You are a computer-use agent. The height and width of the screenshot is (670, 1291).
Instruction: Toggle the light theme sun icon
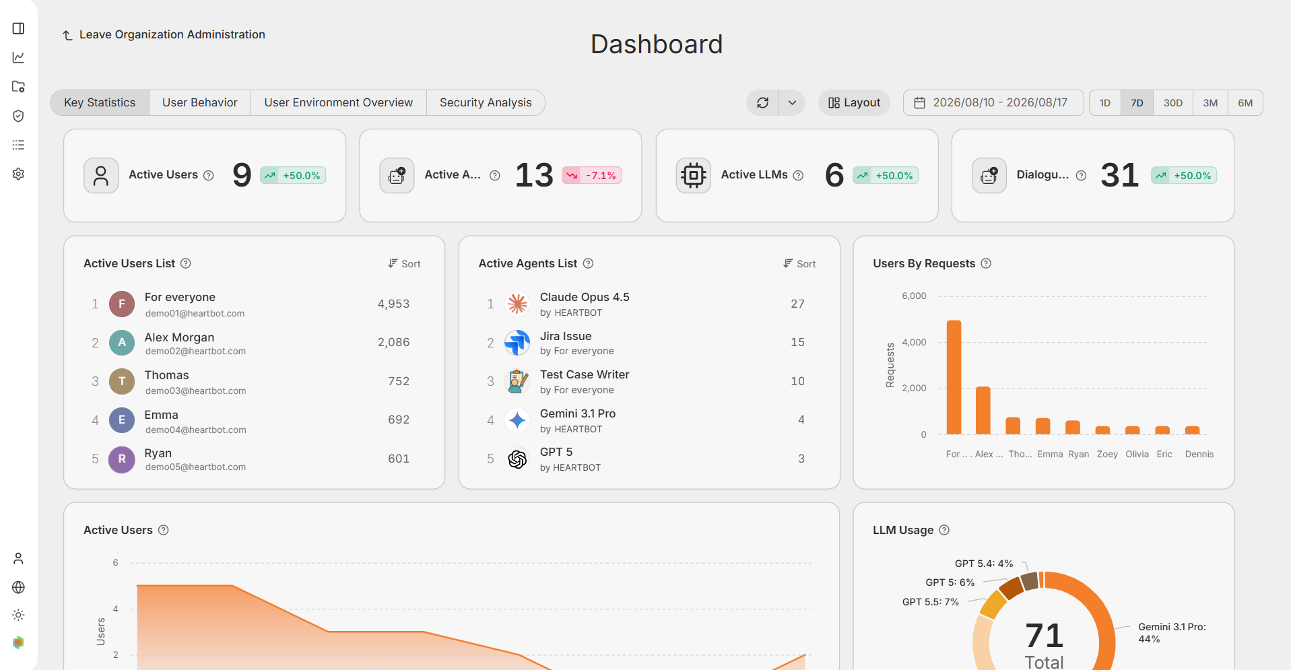18,615
